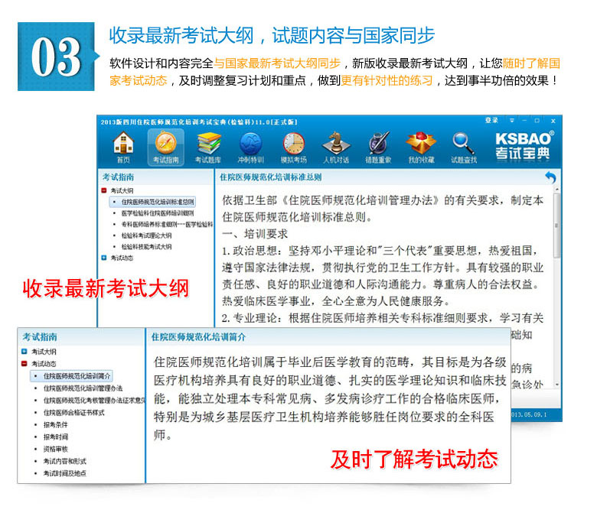Close the 考试宝典 window
This screenshot has height=513, width=597.
tap(553, 121)
